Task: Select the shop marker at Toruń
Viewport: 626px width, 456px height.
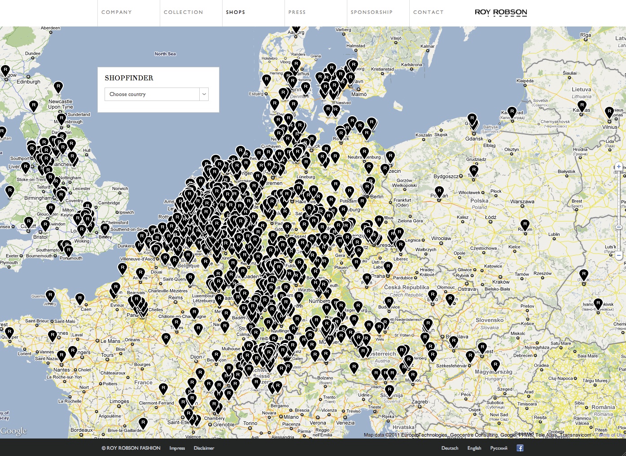Action: pyautogui.click(x=474, y=171)
